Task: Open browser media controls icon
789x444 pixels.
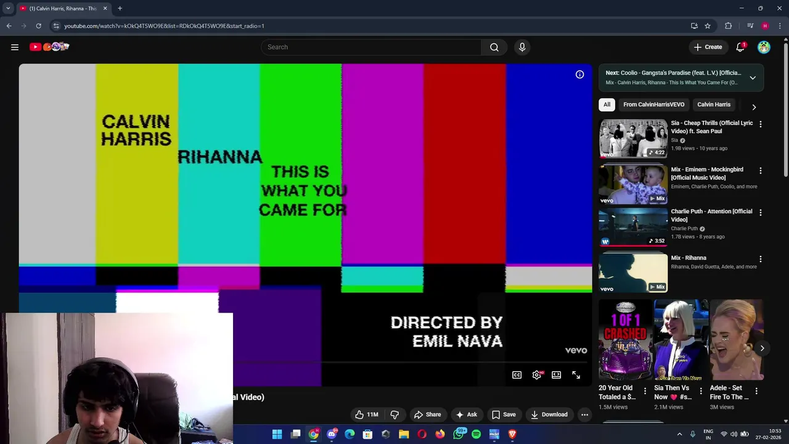Action: pyautogui.click(x=750, y=26)
